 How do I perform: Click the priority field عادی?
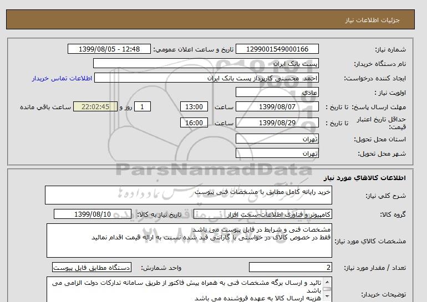tap(277, 92)
